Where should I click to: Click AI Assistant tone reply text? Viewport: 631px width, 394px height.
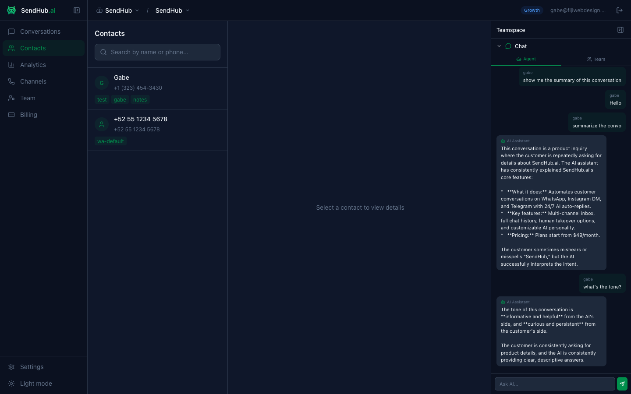tap(549, 335)
